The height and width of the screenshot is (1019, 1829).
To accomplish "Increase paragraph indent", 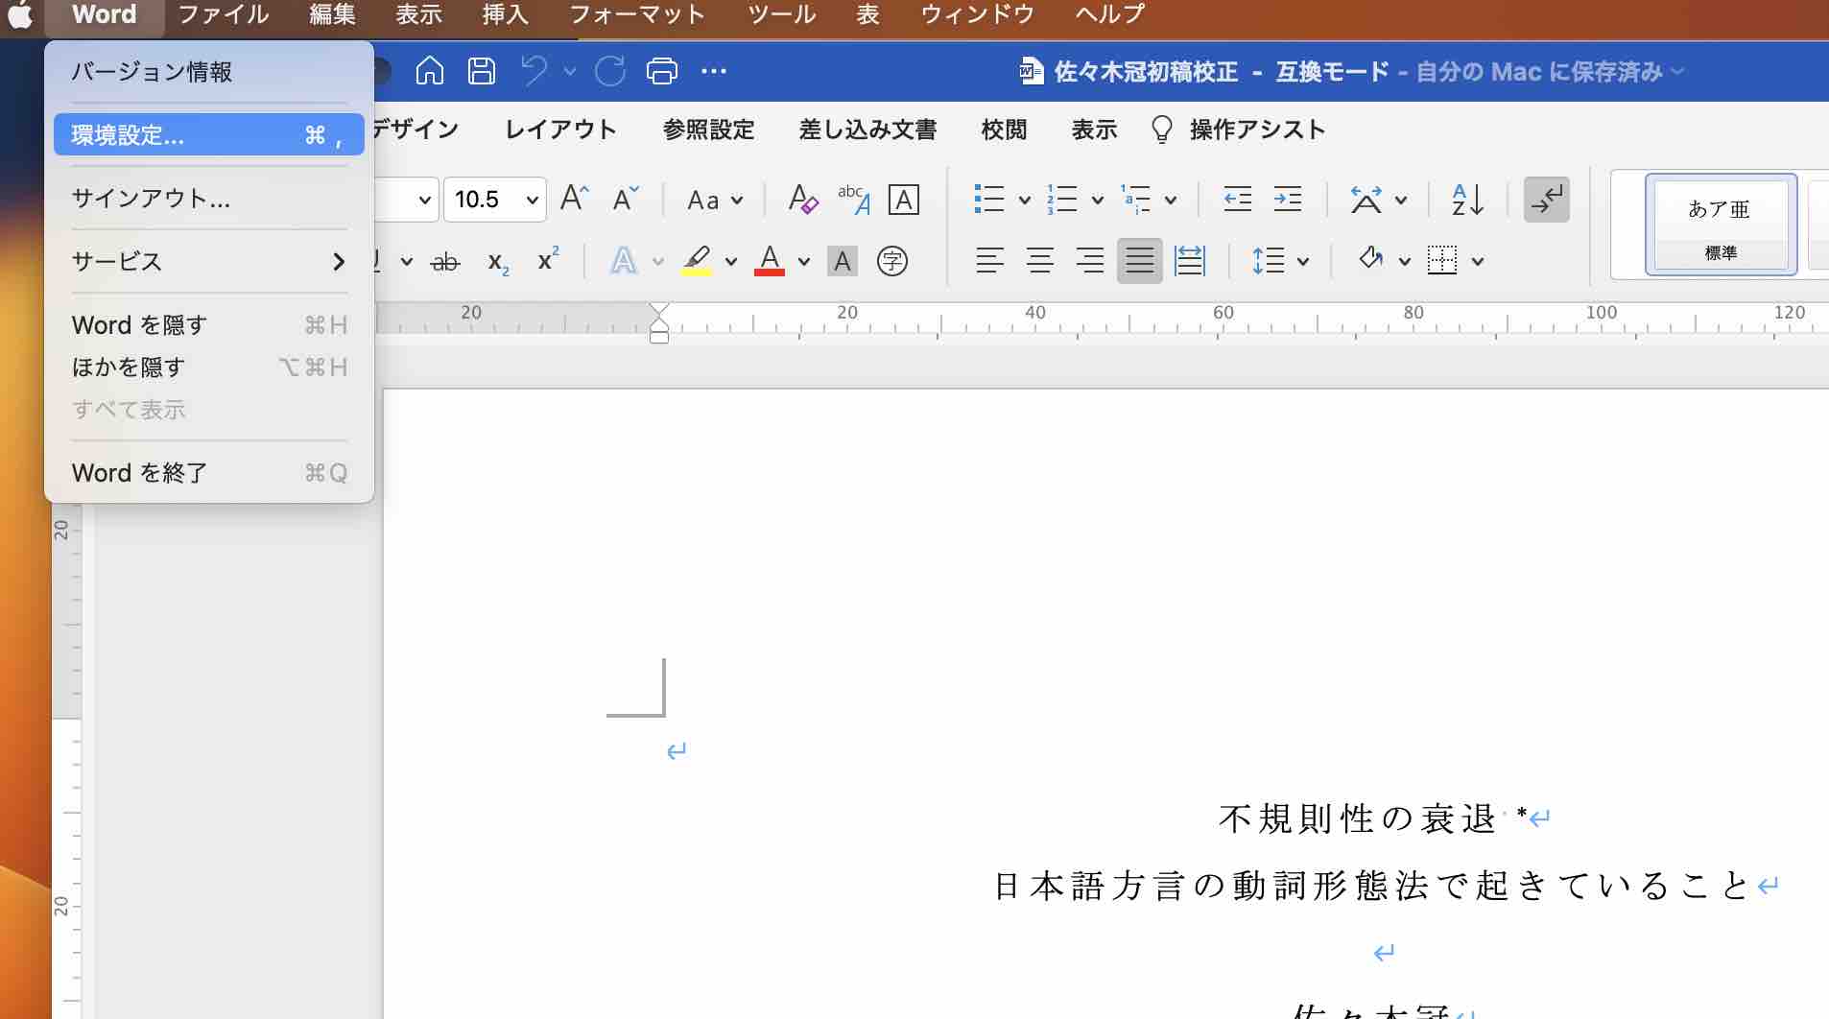I will (x=1288, y=200).
